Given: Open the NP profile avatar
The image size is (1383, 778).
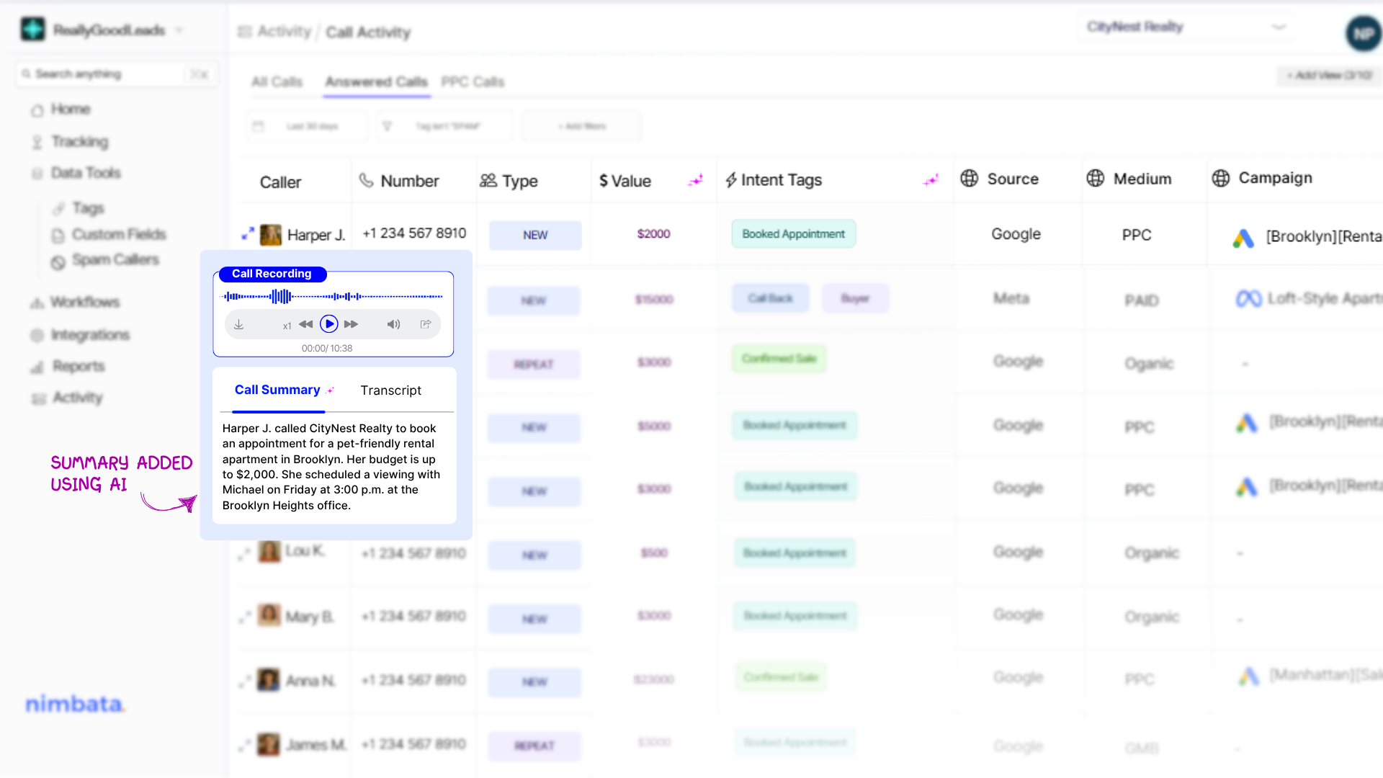Looking at the screenshot, I should [x=1363, y=34].
